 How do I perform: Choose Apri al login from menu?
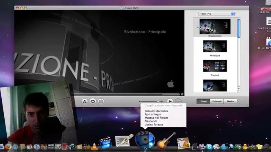pyautogui.click(x=153, y=114)
